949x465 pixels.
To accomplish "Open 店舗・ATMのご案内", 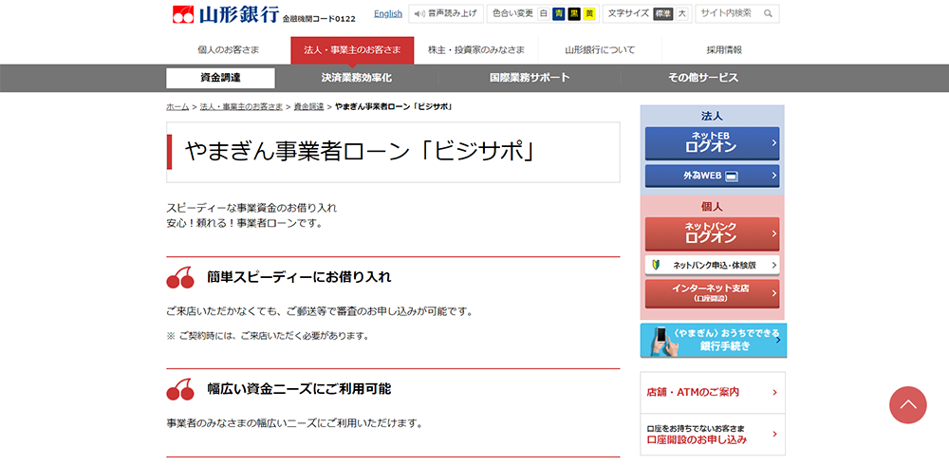I will (713, 392).
